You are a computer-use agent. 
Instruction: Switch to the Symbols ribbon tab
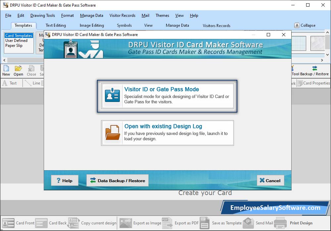124,25
